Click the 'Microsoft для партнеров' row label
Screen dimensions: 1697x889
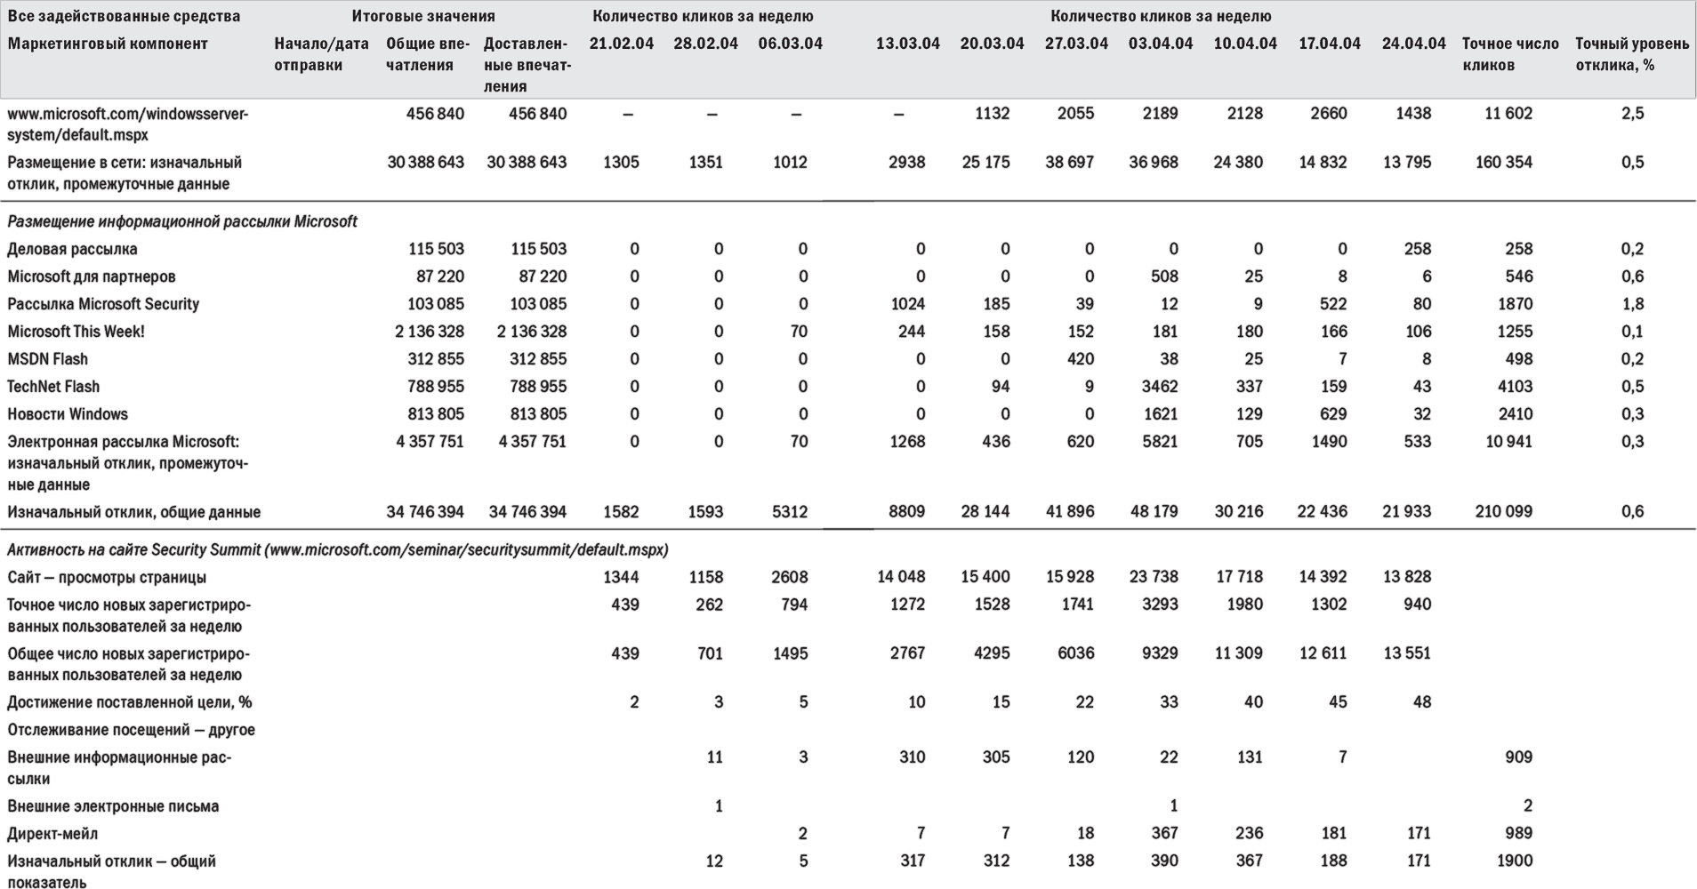tap(92, 276)
